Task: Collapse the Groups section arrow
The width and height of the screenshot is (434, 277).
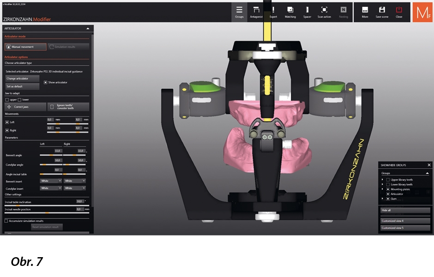Action: 427,173
